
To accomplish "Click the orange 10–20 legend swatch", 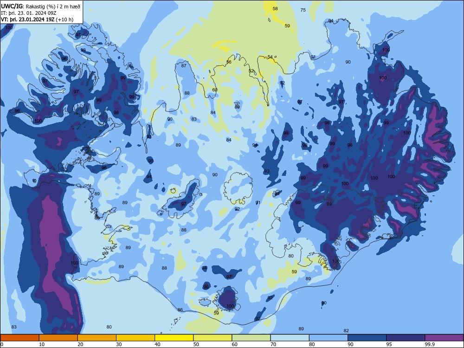I will coord(58,338).
